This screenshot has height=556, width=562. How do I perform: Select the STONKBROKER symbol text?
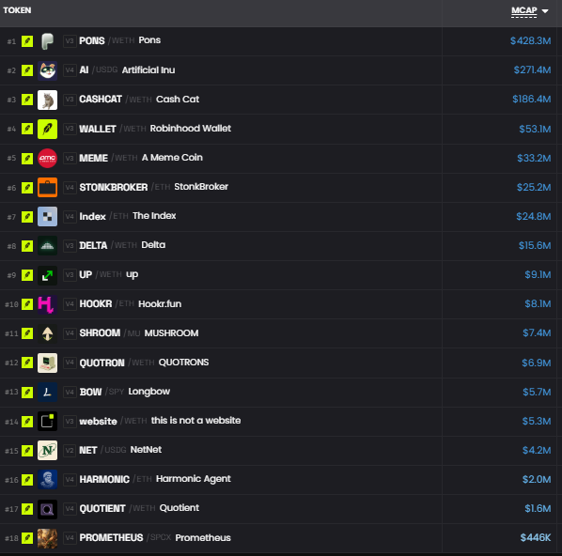click(114, 187)
